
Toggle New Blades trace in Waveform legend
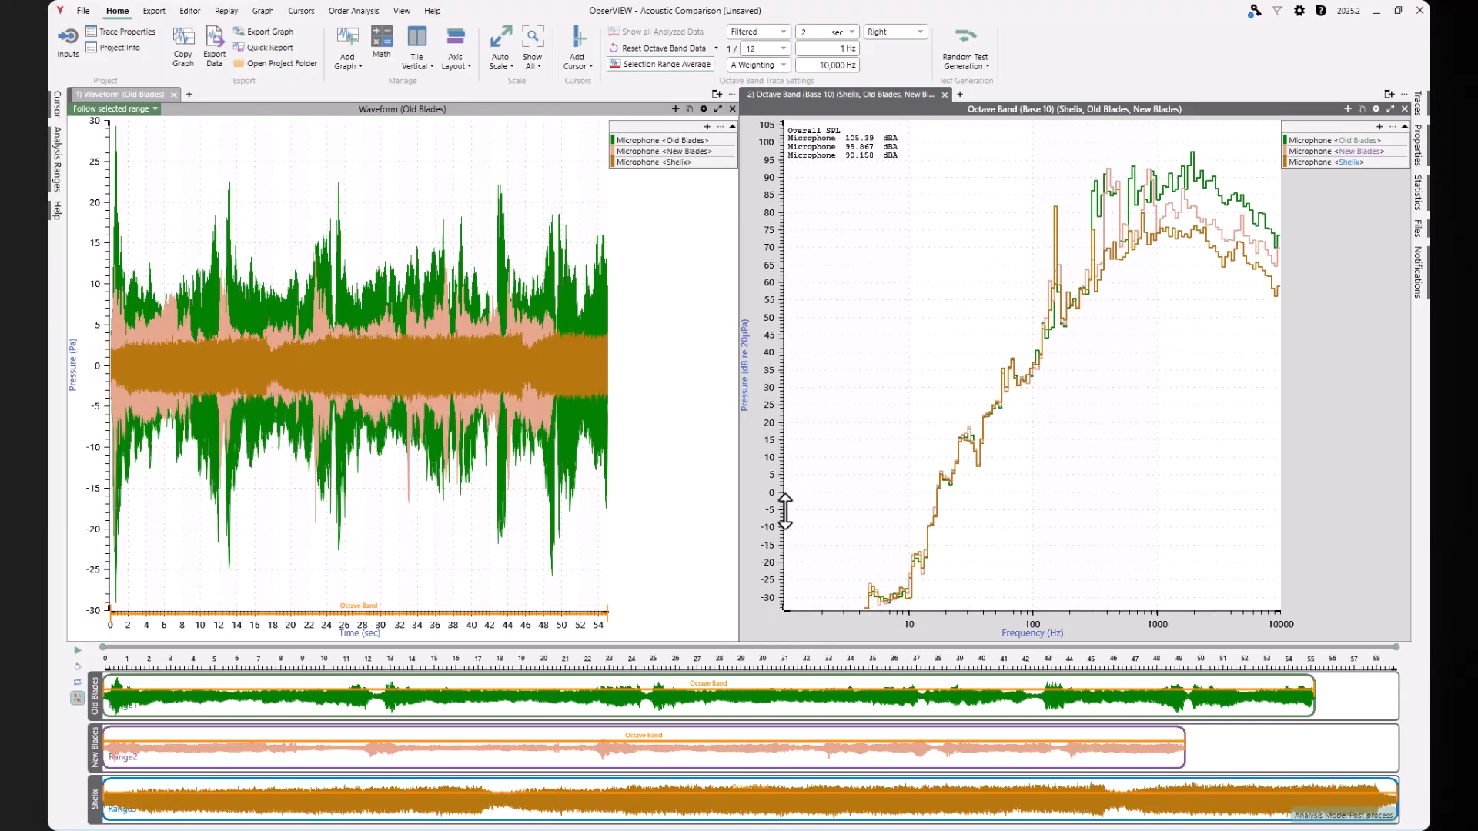coord(673,151)
